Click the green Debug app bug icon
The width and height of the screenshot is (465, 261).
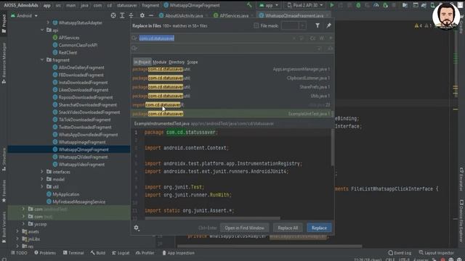coord(358,5)
